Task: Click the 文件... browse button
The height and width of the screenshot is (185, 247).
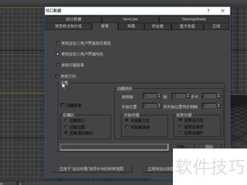Action: 183,147
